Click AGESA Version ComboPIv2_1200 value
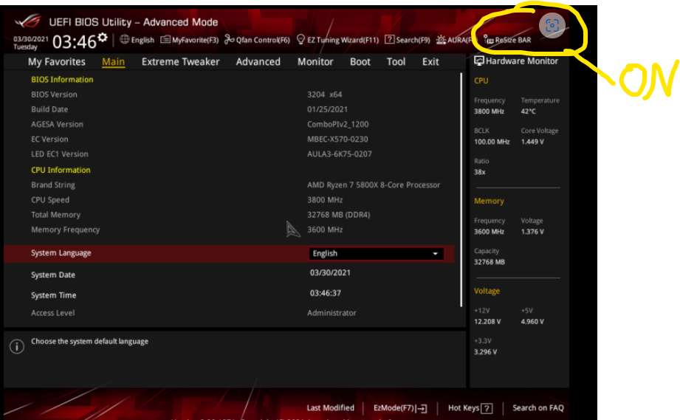This screenshot has height=420, width=680. point(338,125)
